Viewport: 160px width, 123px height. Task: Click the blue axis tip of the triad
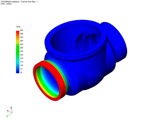pos(11,107)
